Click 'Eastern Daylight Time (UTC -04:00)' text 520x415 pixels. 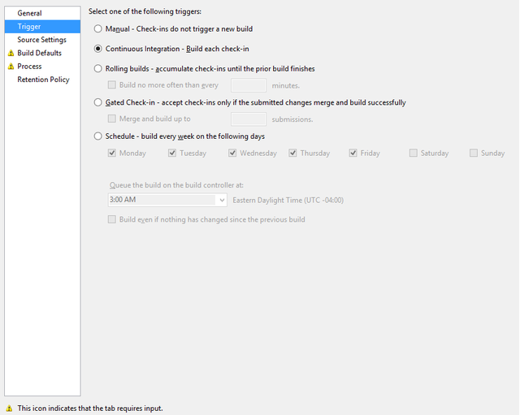(288, 201)
